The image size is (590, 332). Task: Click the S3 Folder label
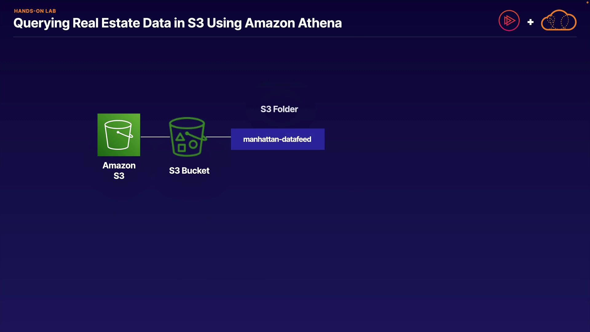pyautogui.click(x=279, y=109)
